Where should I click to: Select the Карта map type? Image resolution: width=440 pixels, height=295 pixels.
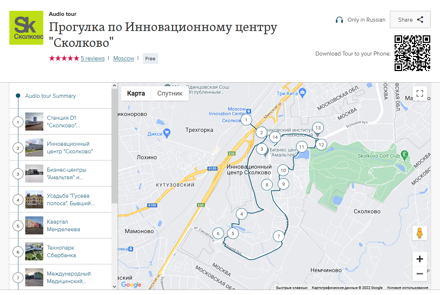(x=136, y=93)
